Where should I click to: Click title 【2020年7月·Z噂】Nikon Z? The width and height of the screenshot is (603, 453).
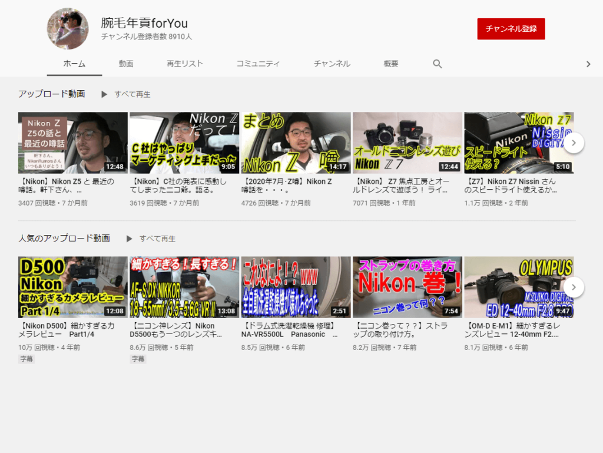pyautogui.click(x=287, y=186)
